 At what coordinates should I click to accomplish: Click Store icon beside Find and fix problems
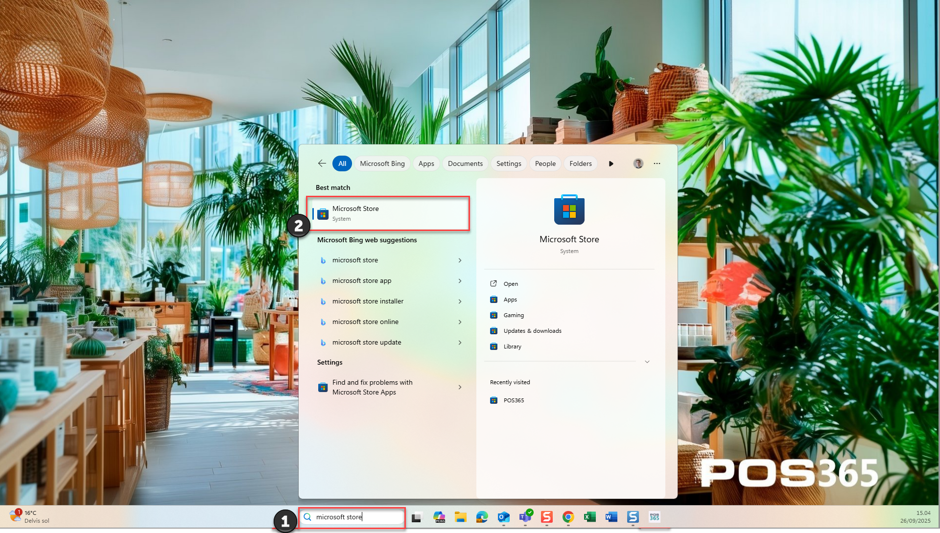tap(323, 387)
